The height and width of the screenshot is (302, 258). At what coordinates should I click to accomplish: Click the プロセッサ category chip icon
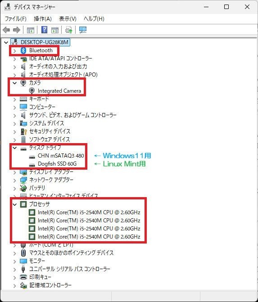tap(23, 204)
